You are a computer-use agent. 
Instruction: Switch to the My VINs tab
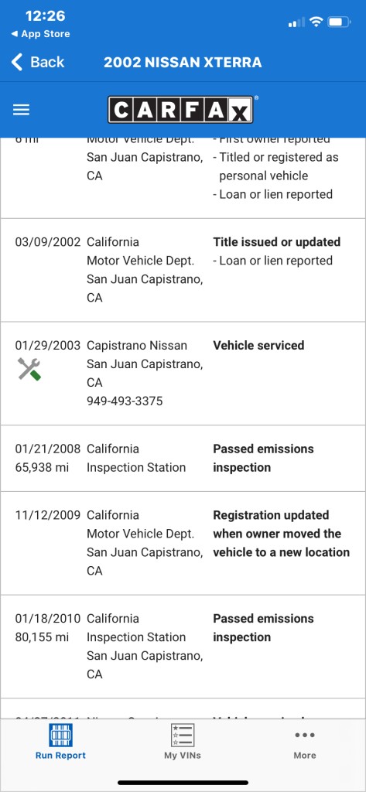pyautogui.click(x=183, y=742)
